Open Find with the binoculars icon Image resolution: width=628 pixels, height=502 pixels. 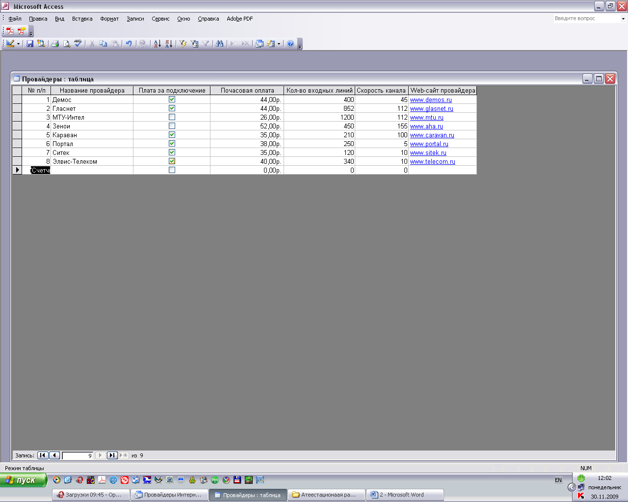220,44
